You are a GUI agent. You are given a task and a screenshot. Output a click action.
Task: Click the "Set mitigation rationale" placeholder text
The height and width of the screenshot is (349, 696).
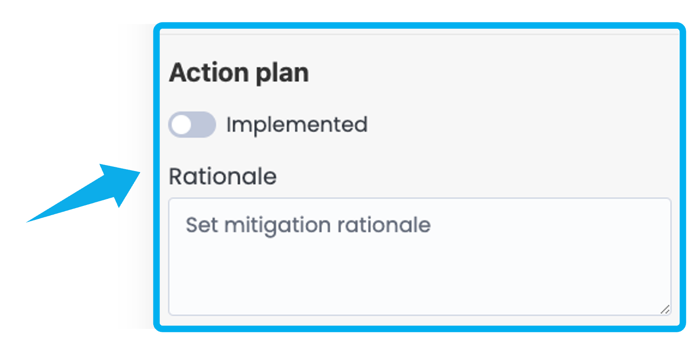coord(308,225)
